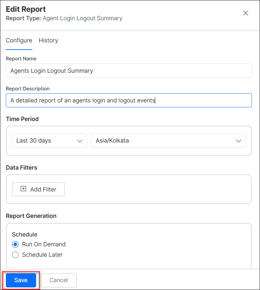The height and width of the screenshot is (290, 260).
Task: Click the Report Generation section heading
Action: [x=31, y=216]
